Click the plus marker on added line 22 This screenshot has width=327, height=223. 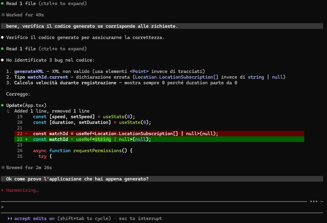(27, 139)
